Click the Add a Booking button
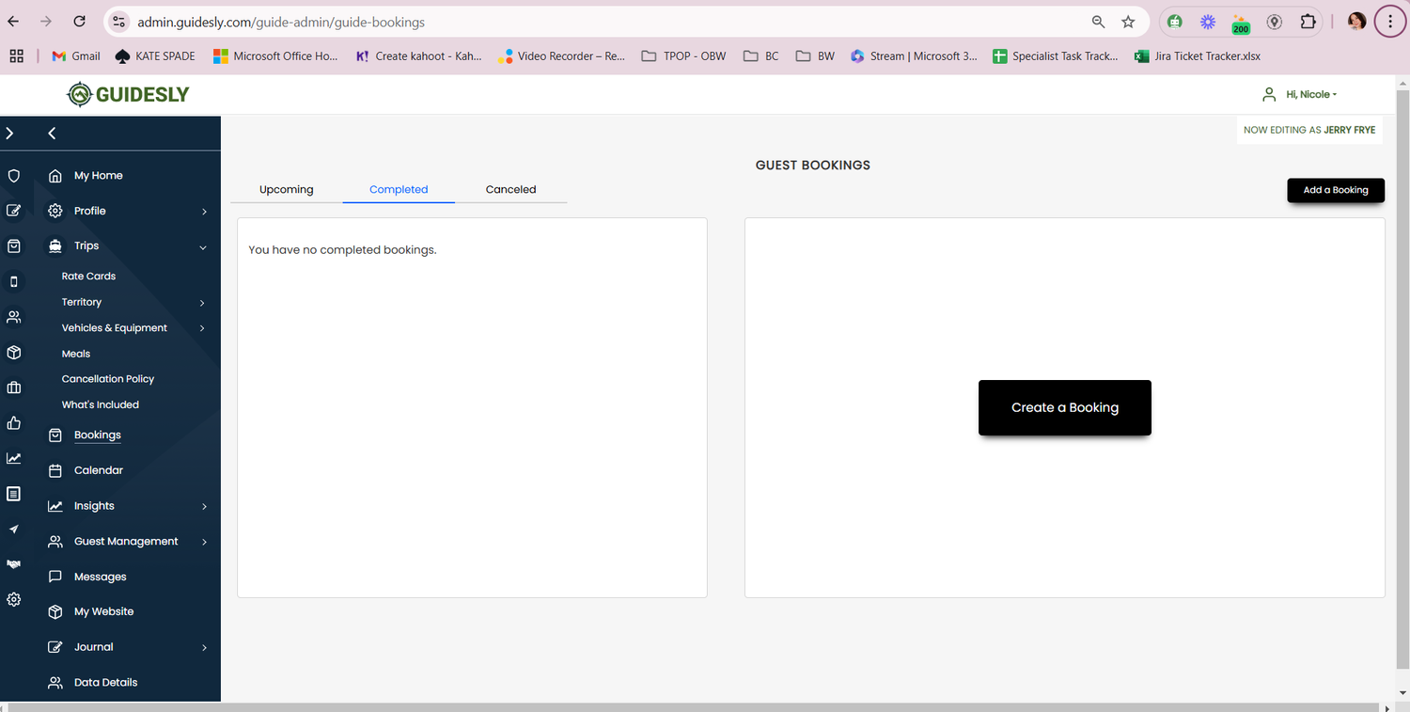This screenshot has height=712, width=1410. point(1335,190)
